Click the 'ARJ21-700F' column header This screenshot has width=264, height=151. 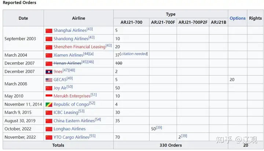pyautogui.click(x=163, y=22)
